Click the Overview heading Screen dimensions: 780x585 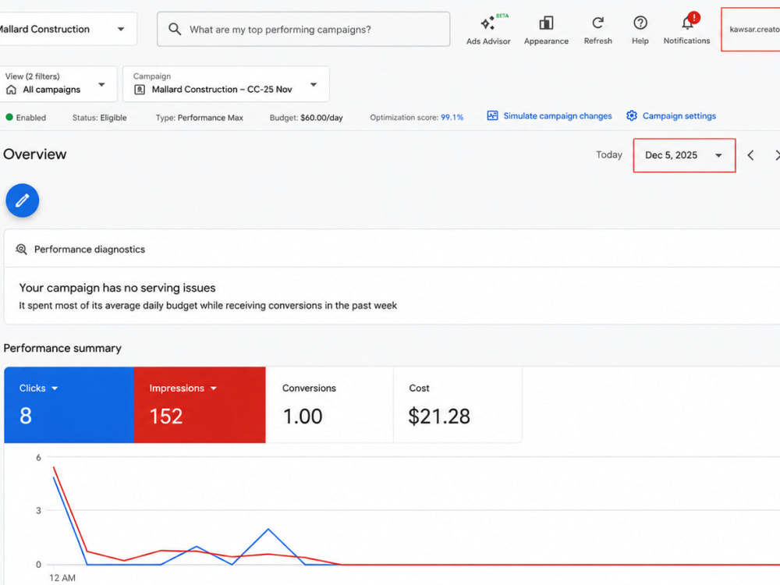35,154
